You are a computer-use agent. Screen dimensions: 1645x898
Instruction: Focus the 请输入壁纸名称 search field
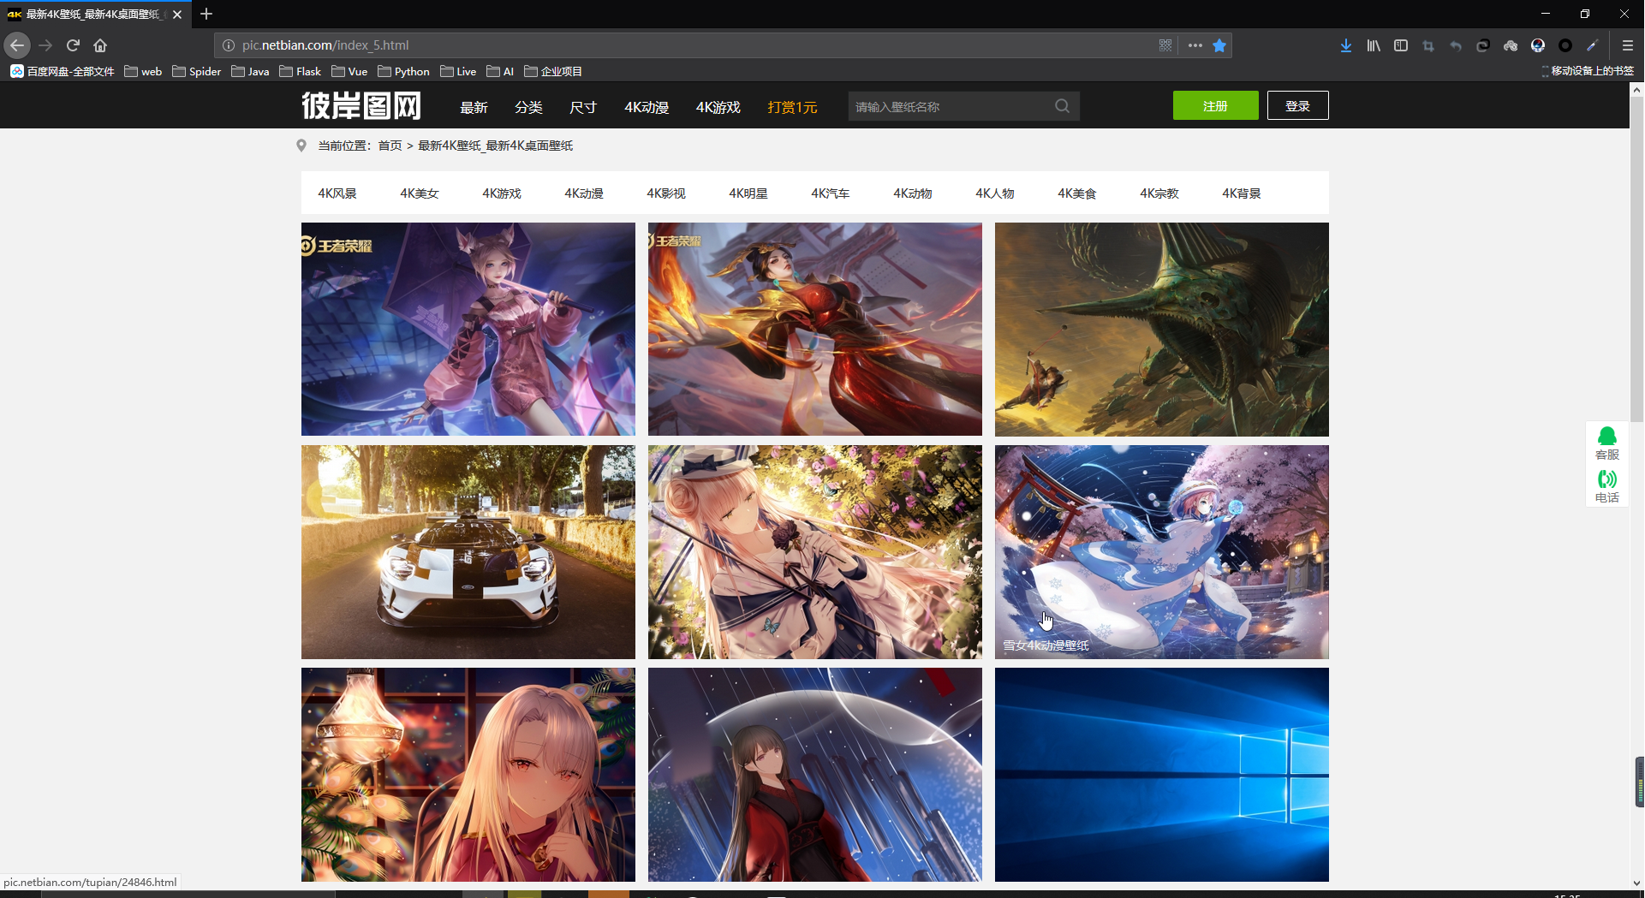949,106
